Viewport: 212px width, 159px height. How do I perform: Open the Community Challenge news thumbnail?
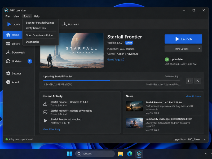pos(134,123)
